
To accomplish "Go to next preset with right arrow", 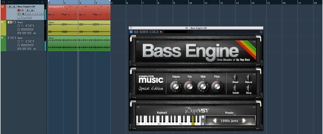I will coord(244,121).
